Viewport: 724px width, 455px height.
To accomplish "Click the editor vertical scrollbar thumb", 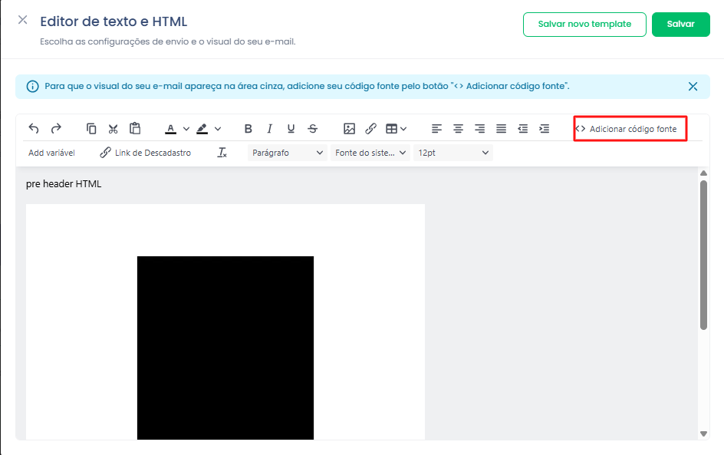I will pyautogui.click(x=703, y=255).
